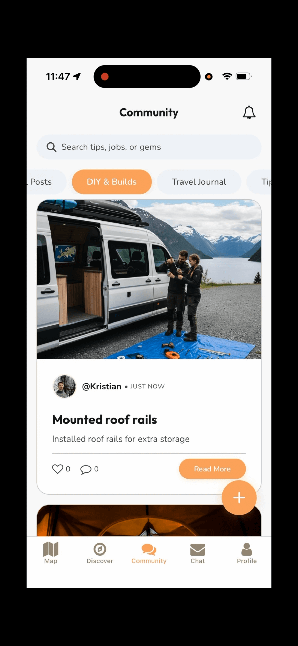Open comments via the speech bubble icon
Screen dimensions: 298x646
point(86,469)
